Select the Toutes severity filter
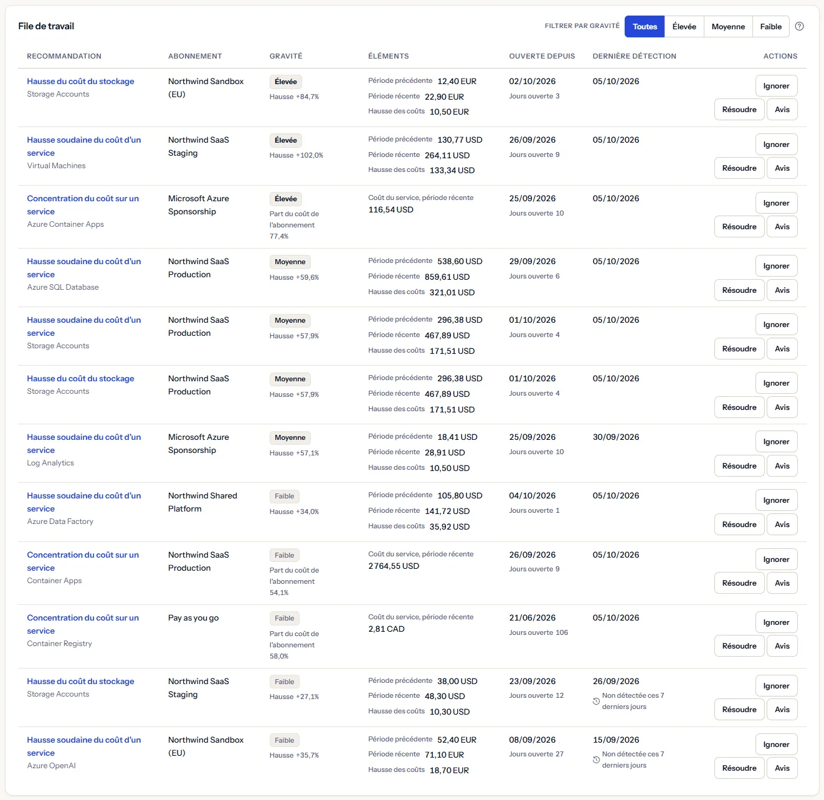Viewport: 824px width, 800px height. pos(645,27)
